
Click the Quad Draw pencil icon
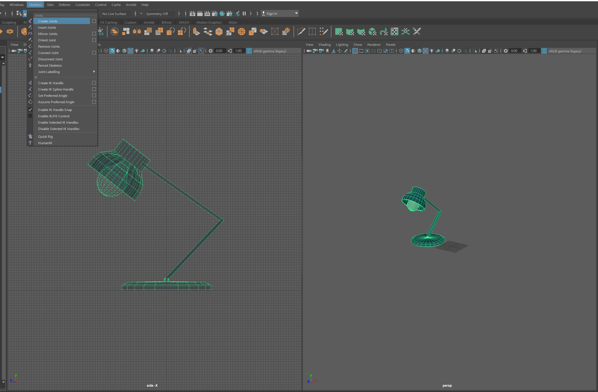point(324,32)
